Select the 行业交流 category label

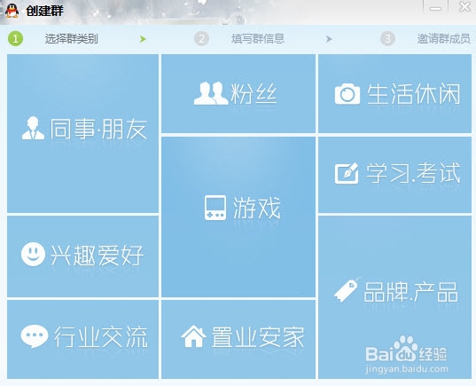coord(101,337)
